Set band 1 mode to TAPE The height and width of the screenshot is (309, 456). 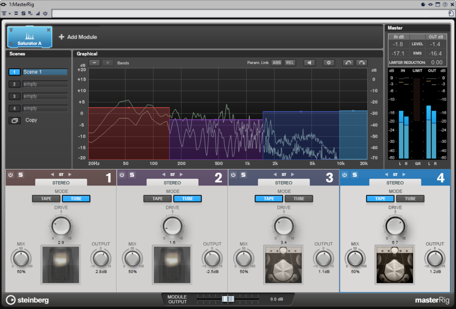pyautogui.click(x=46, y=199)
